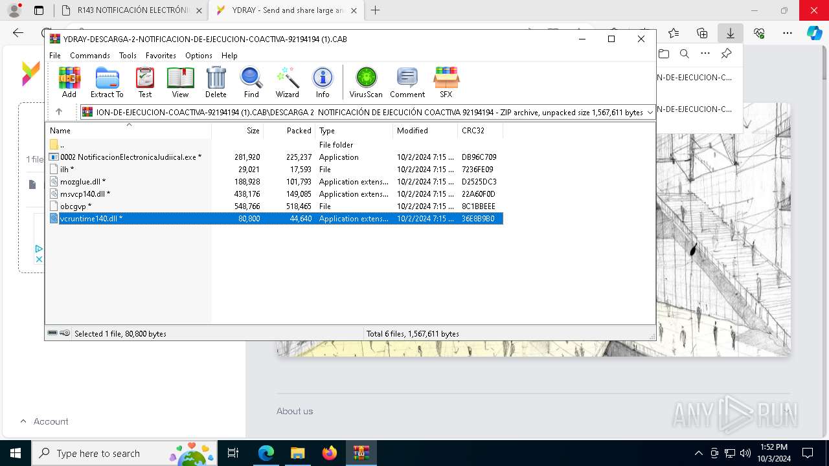
Task: Click the Delete trash bin icon
Action: 216,82
